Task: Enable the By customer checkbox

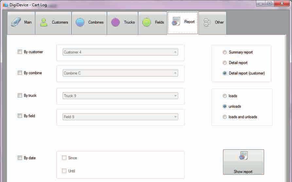Action: coord(20,52)
